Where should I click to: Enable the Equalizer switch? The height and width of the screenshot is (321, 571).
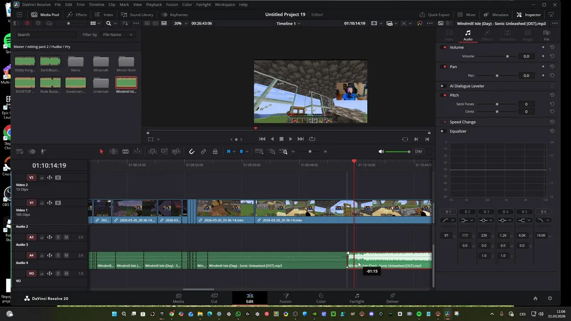tap(443, 131)
